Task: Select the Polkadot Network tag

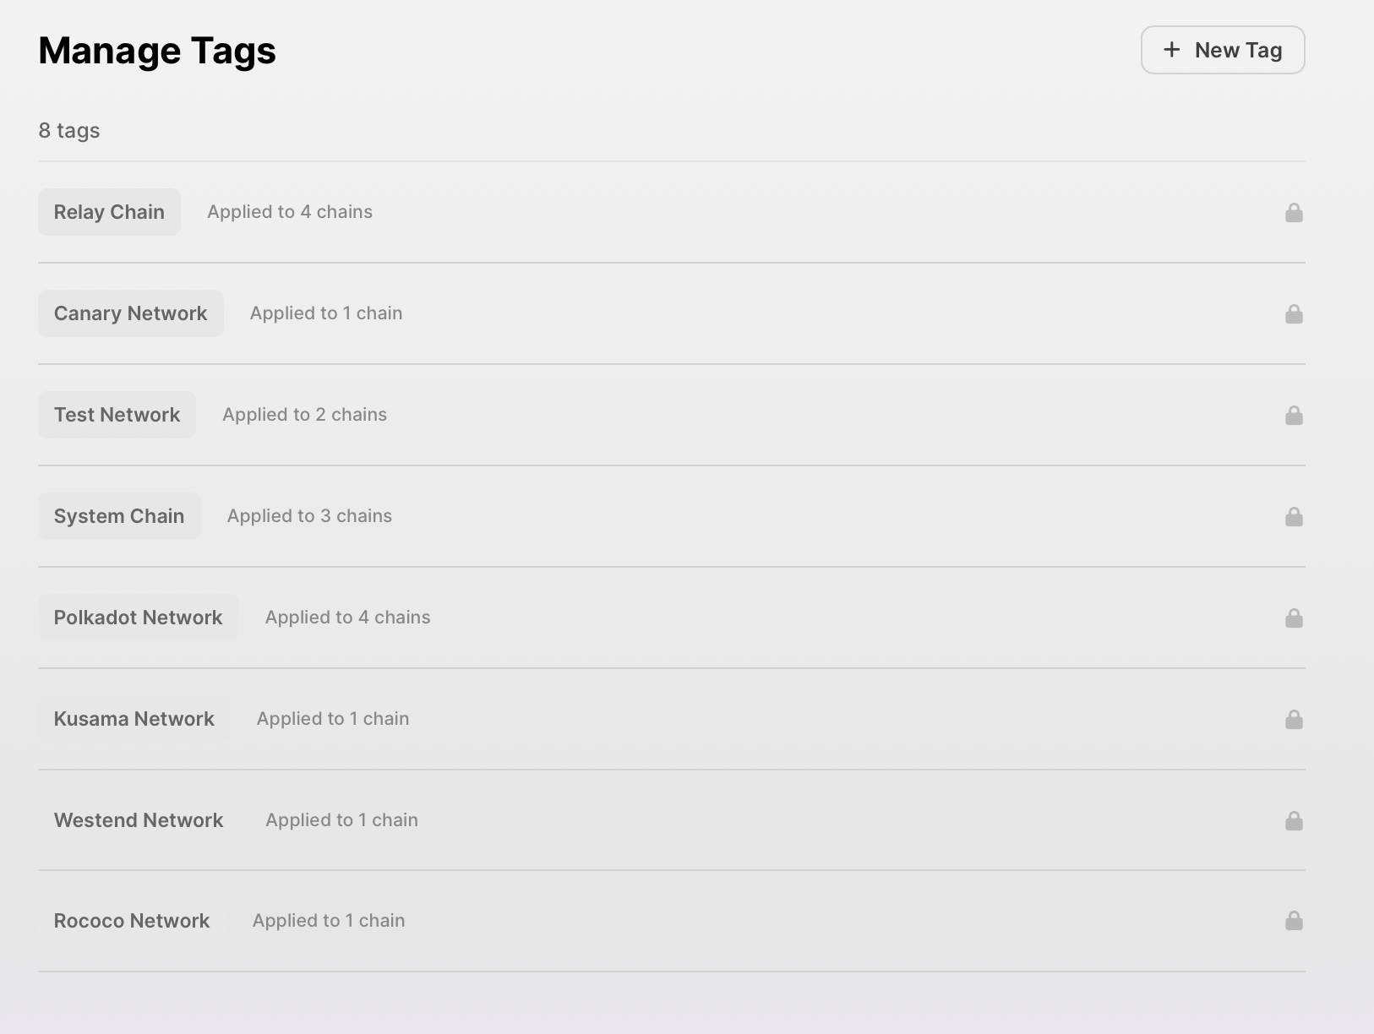Action: coord(139,618)
